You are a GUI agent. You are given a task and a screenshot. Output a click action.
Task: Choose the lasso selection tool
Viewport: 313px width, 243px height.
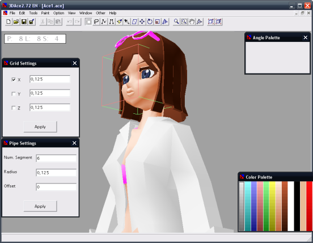tap(96, 22)
